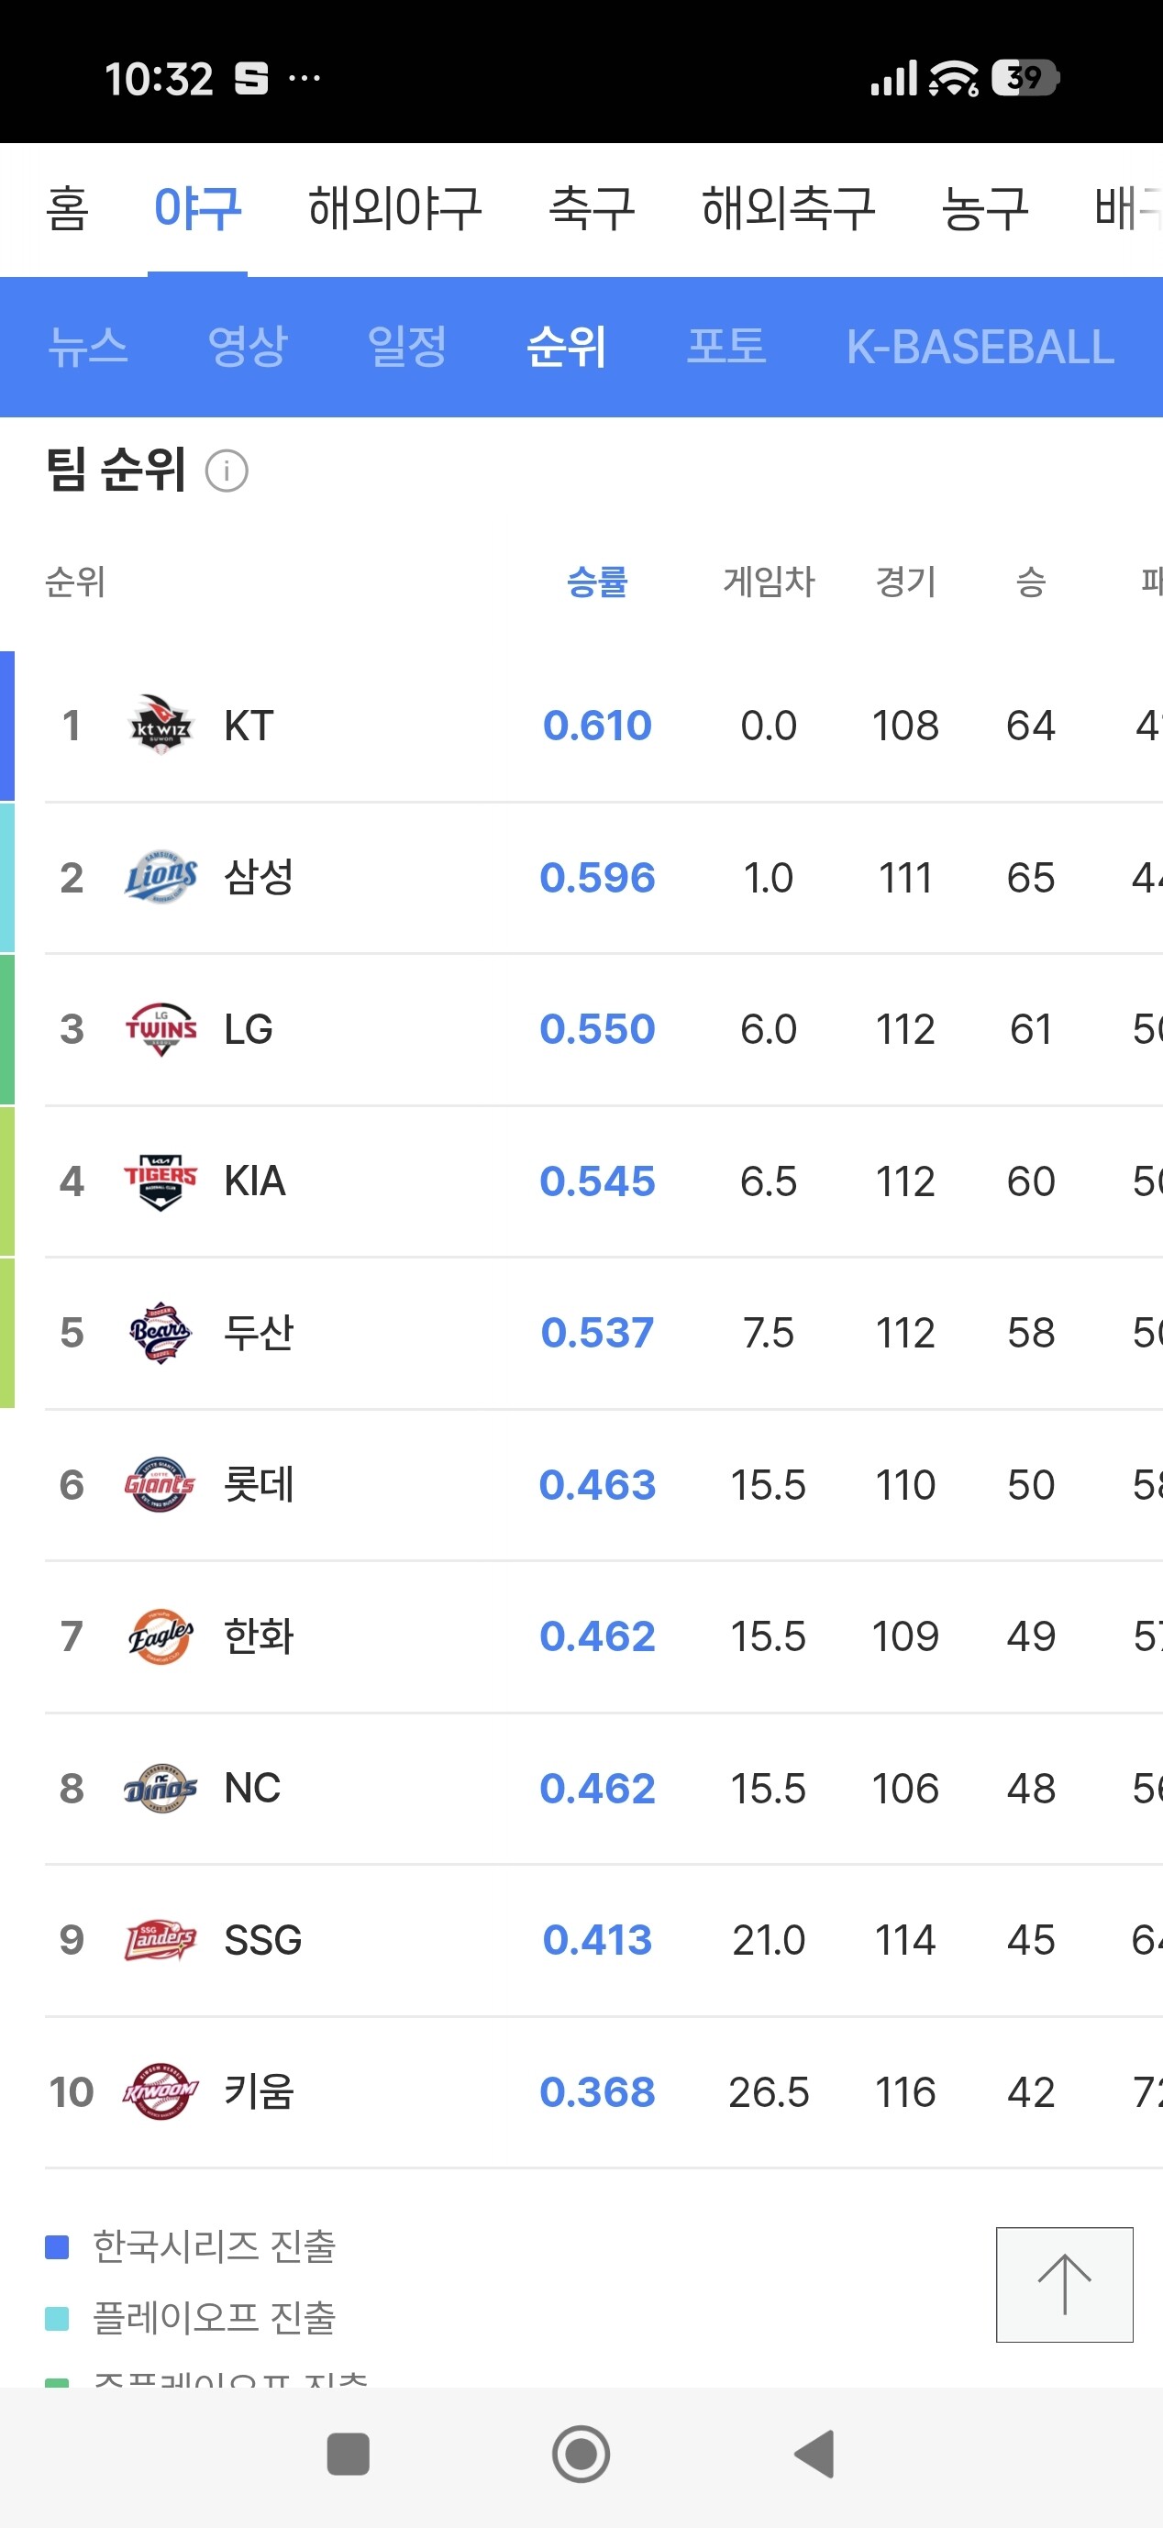Screen dimensions: 1163x2528
Task: Tap the Kiwoom Heroes logo
Action: coord(161,2091)
